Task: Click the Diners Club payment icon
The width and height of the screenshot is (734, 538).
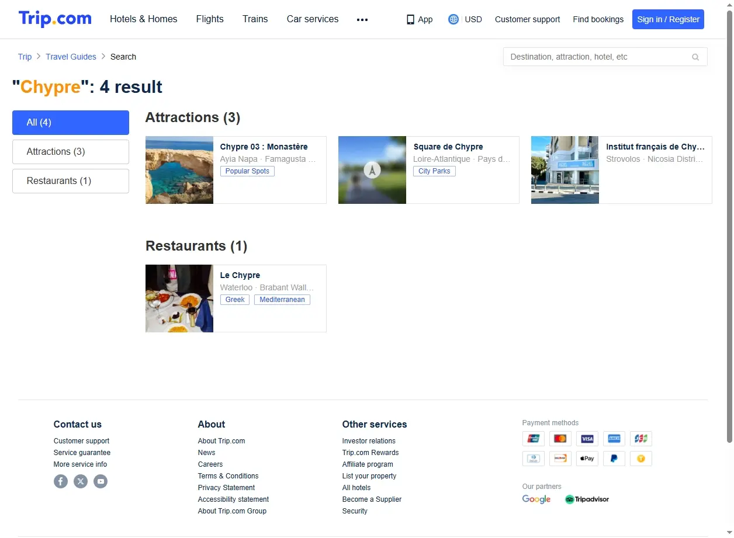Action: point(534,459)
